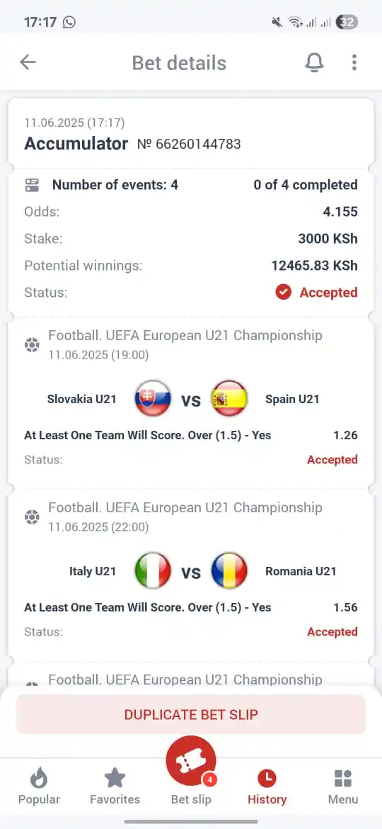Open the Menu tab
The image size is (382, 829).
click(343, 786)
